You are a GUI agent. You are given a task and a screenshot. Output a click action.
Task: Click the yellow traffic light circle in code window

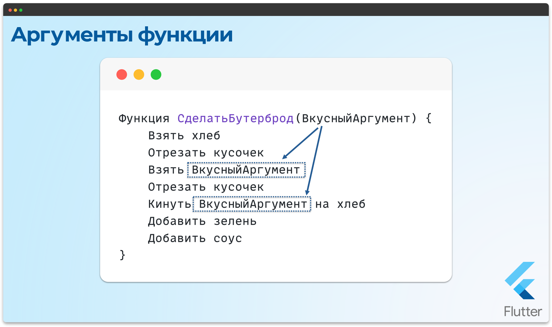(139, 75)
